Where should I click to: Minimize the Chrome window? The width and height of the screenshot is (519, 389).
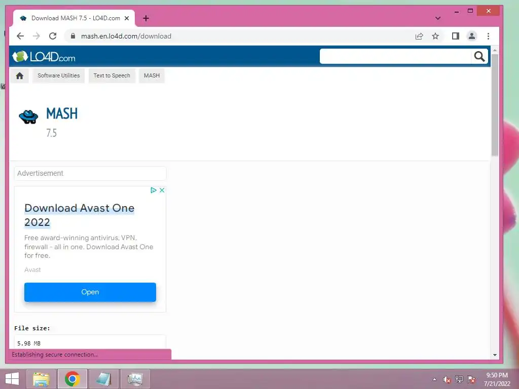[x=457, y=11]
